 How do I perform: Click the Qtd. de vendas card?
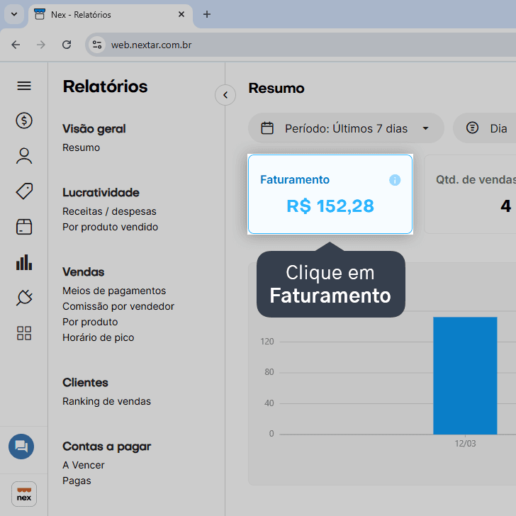(x=470, y=194)
